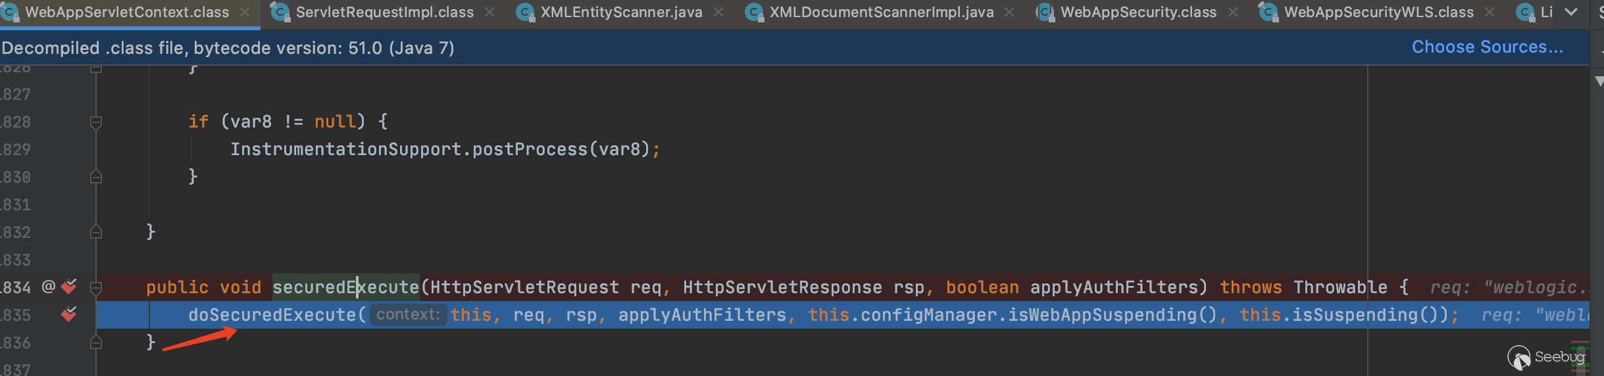Collapse the securedExecute method fold marker

click(96, 287)
